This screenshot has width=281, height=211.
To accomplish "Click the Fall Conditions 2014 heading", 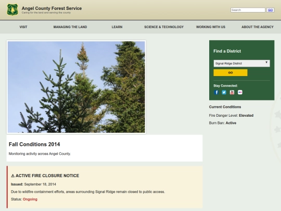I will click(34, 144).
